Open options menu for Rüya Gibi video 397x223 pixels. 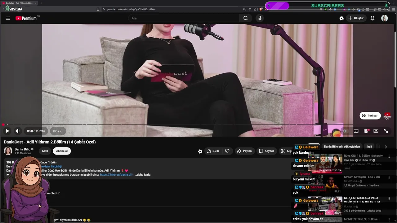coord(389,156)
